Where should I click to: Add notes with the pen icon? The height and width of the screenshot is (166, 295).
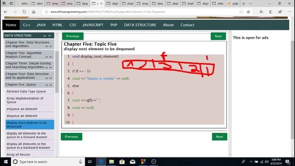click(x=271, y=12)
